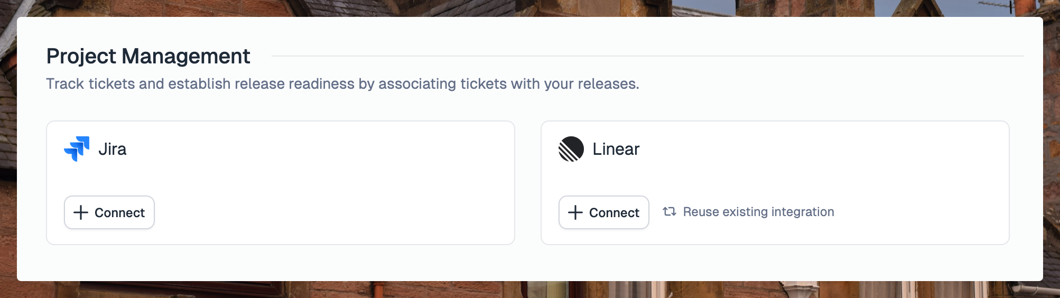This screenshot has height=298, width=1060.
Task: Click the black Linear logo icon
Action: point(571,149)
